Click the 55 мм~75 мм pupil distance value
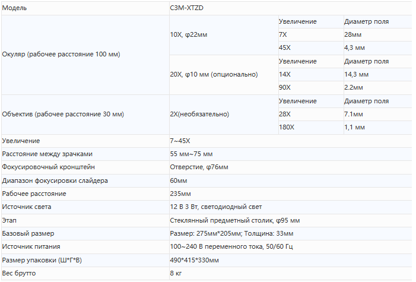416x282 pixels. pos(191,154)
